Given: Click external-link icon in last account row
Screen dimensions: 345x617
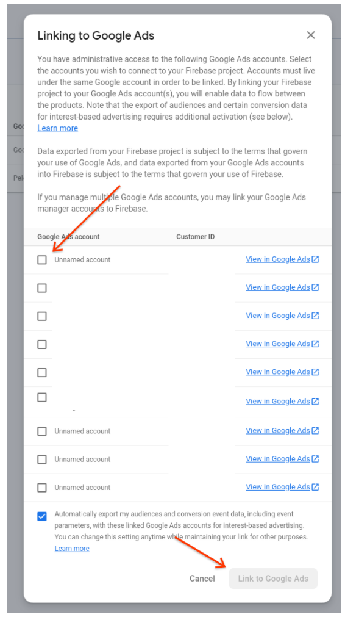Looking at the screenshot, I should pos(315,487).
